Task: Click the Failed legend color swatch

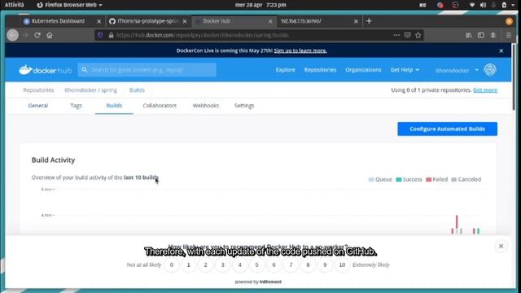Action: click(429, 180)
